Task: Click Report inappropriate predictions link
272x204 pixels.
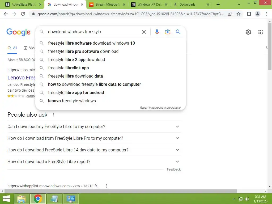Action: coord(160,108)
